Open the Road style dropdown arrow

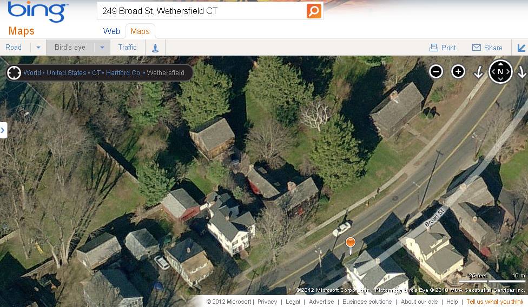pyautogui.click(x=38, y=48)
